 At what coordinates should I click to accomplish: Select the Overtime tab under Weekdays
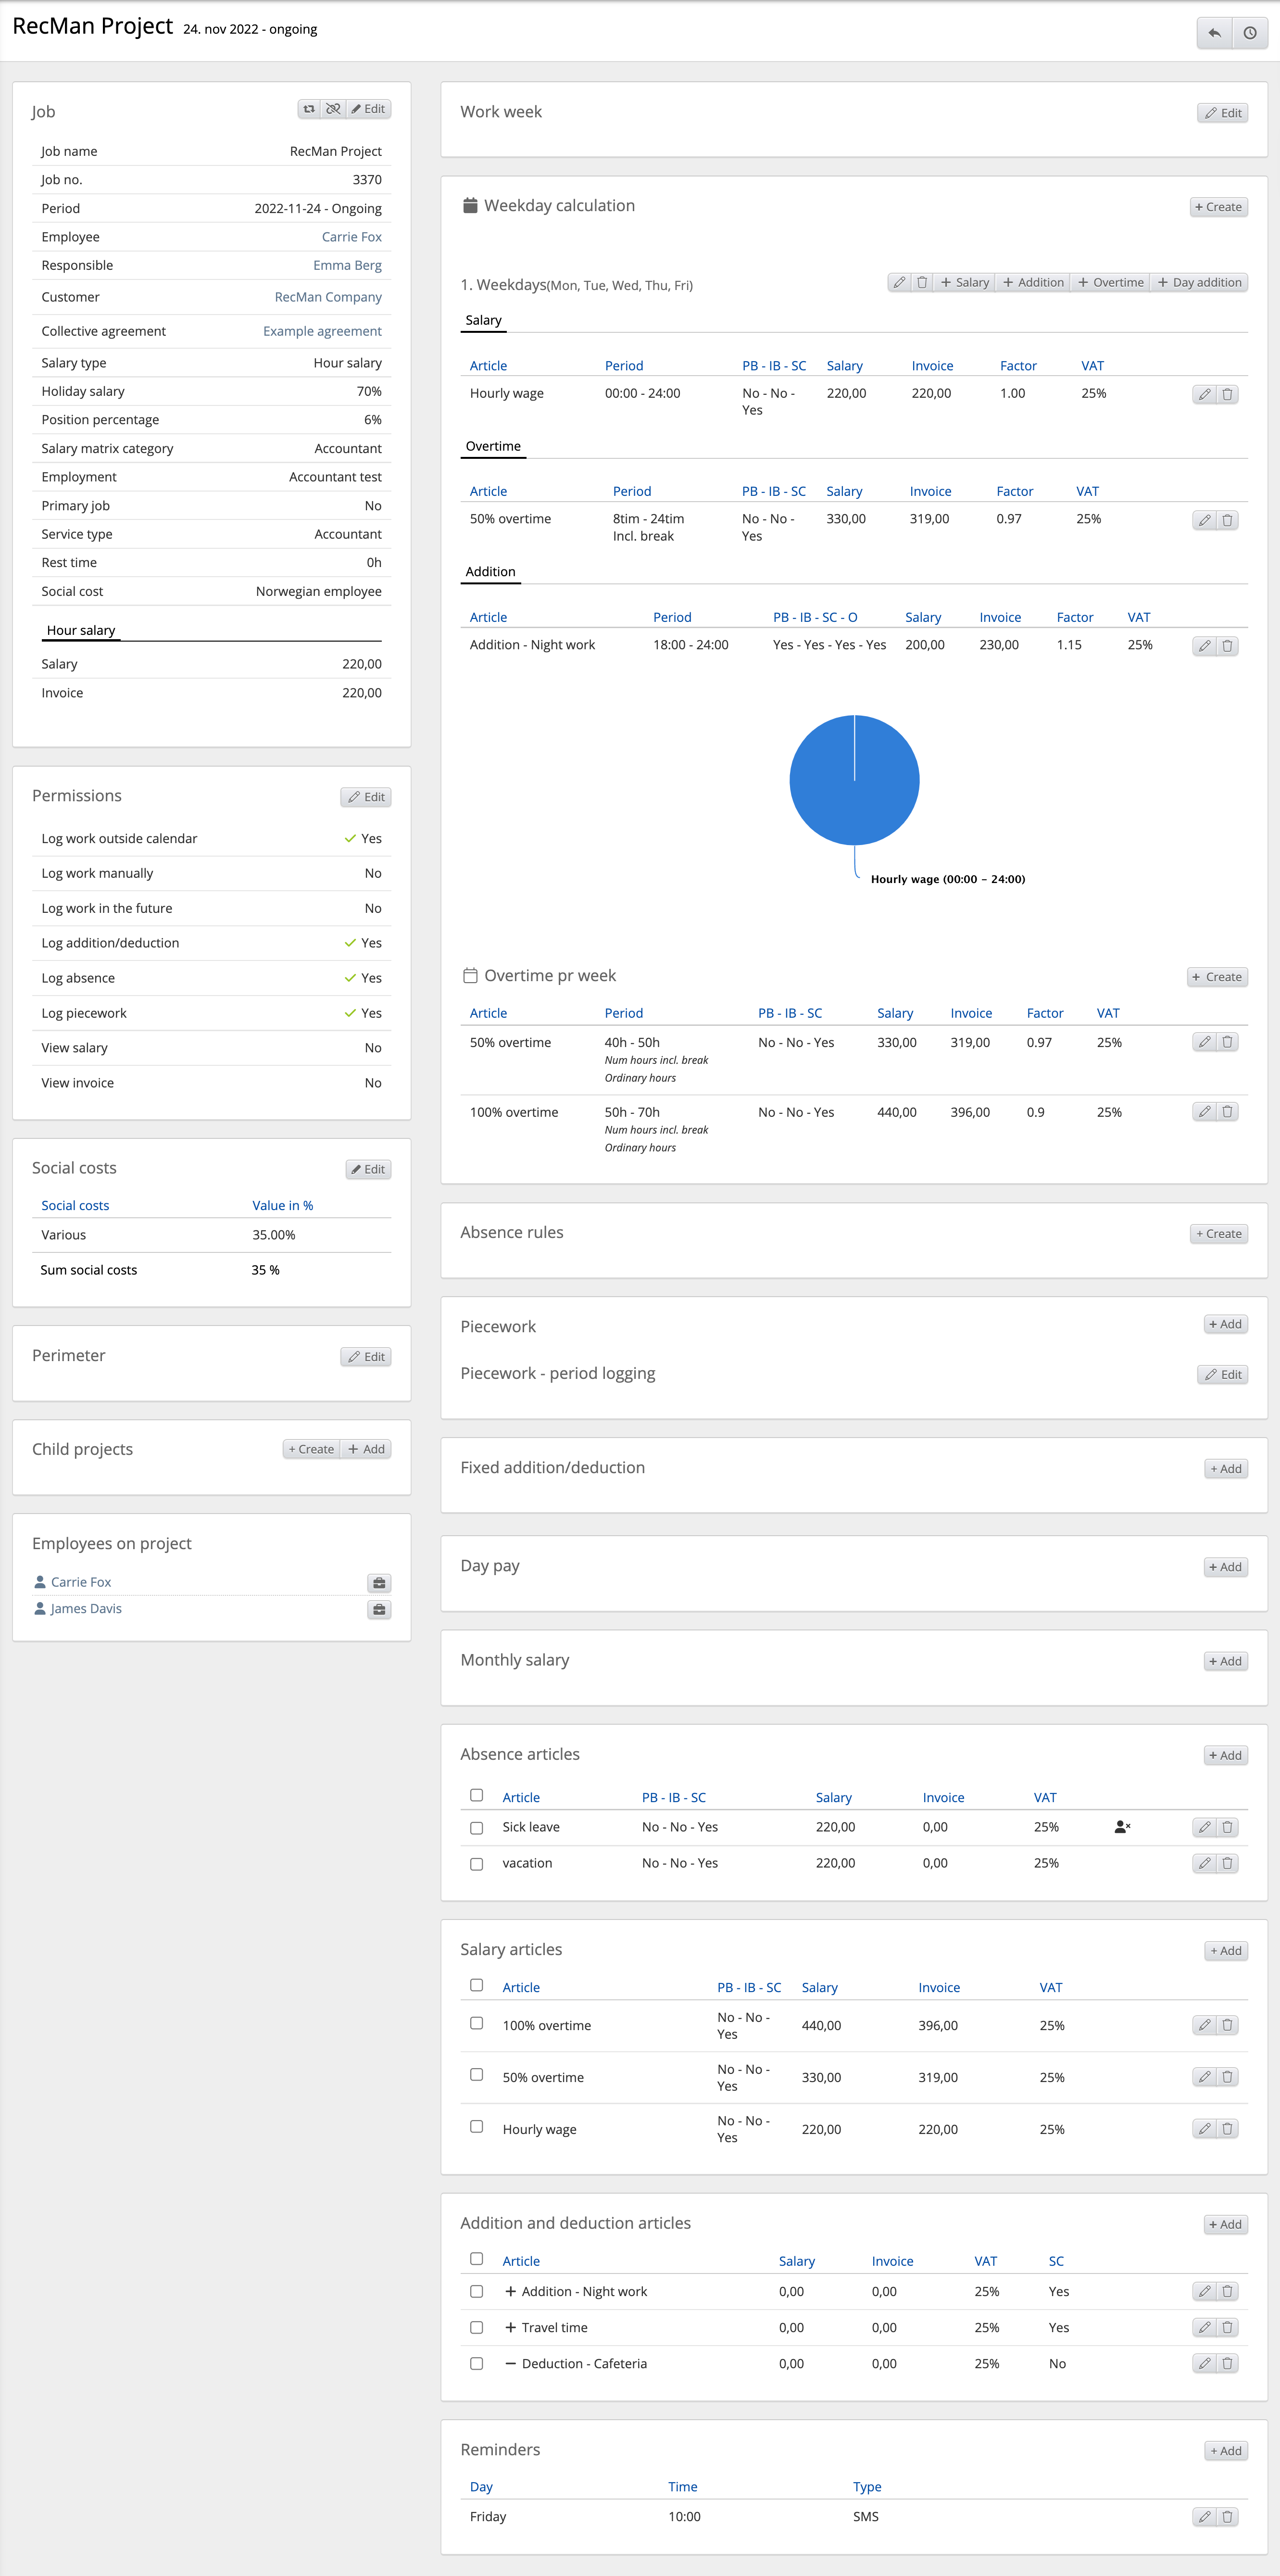coord(493,446)
